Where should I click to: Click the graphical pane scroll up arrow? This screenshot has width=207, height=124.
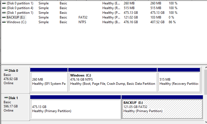point(206,67)
